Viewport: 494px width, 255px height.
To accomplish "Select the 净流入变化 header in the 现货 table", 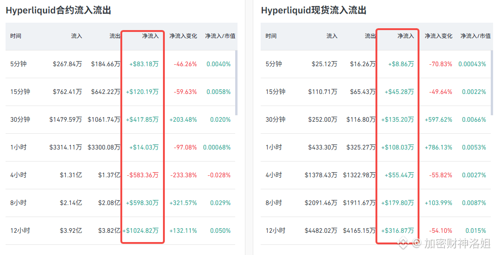I will pos(438,36).
